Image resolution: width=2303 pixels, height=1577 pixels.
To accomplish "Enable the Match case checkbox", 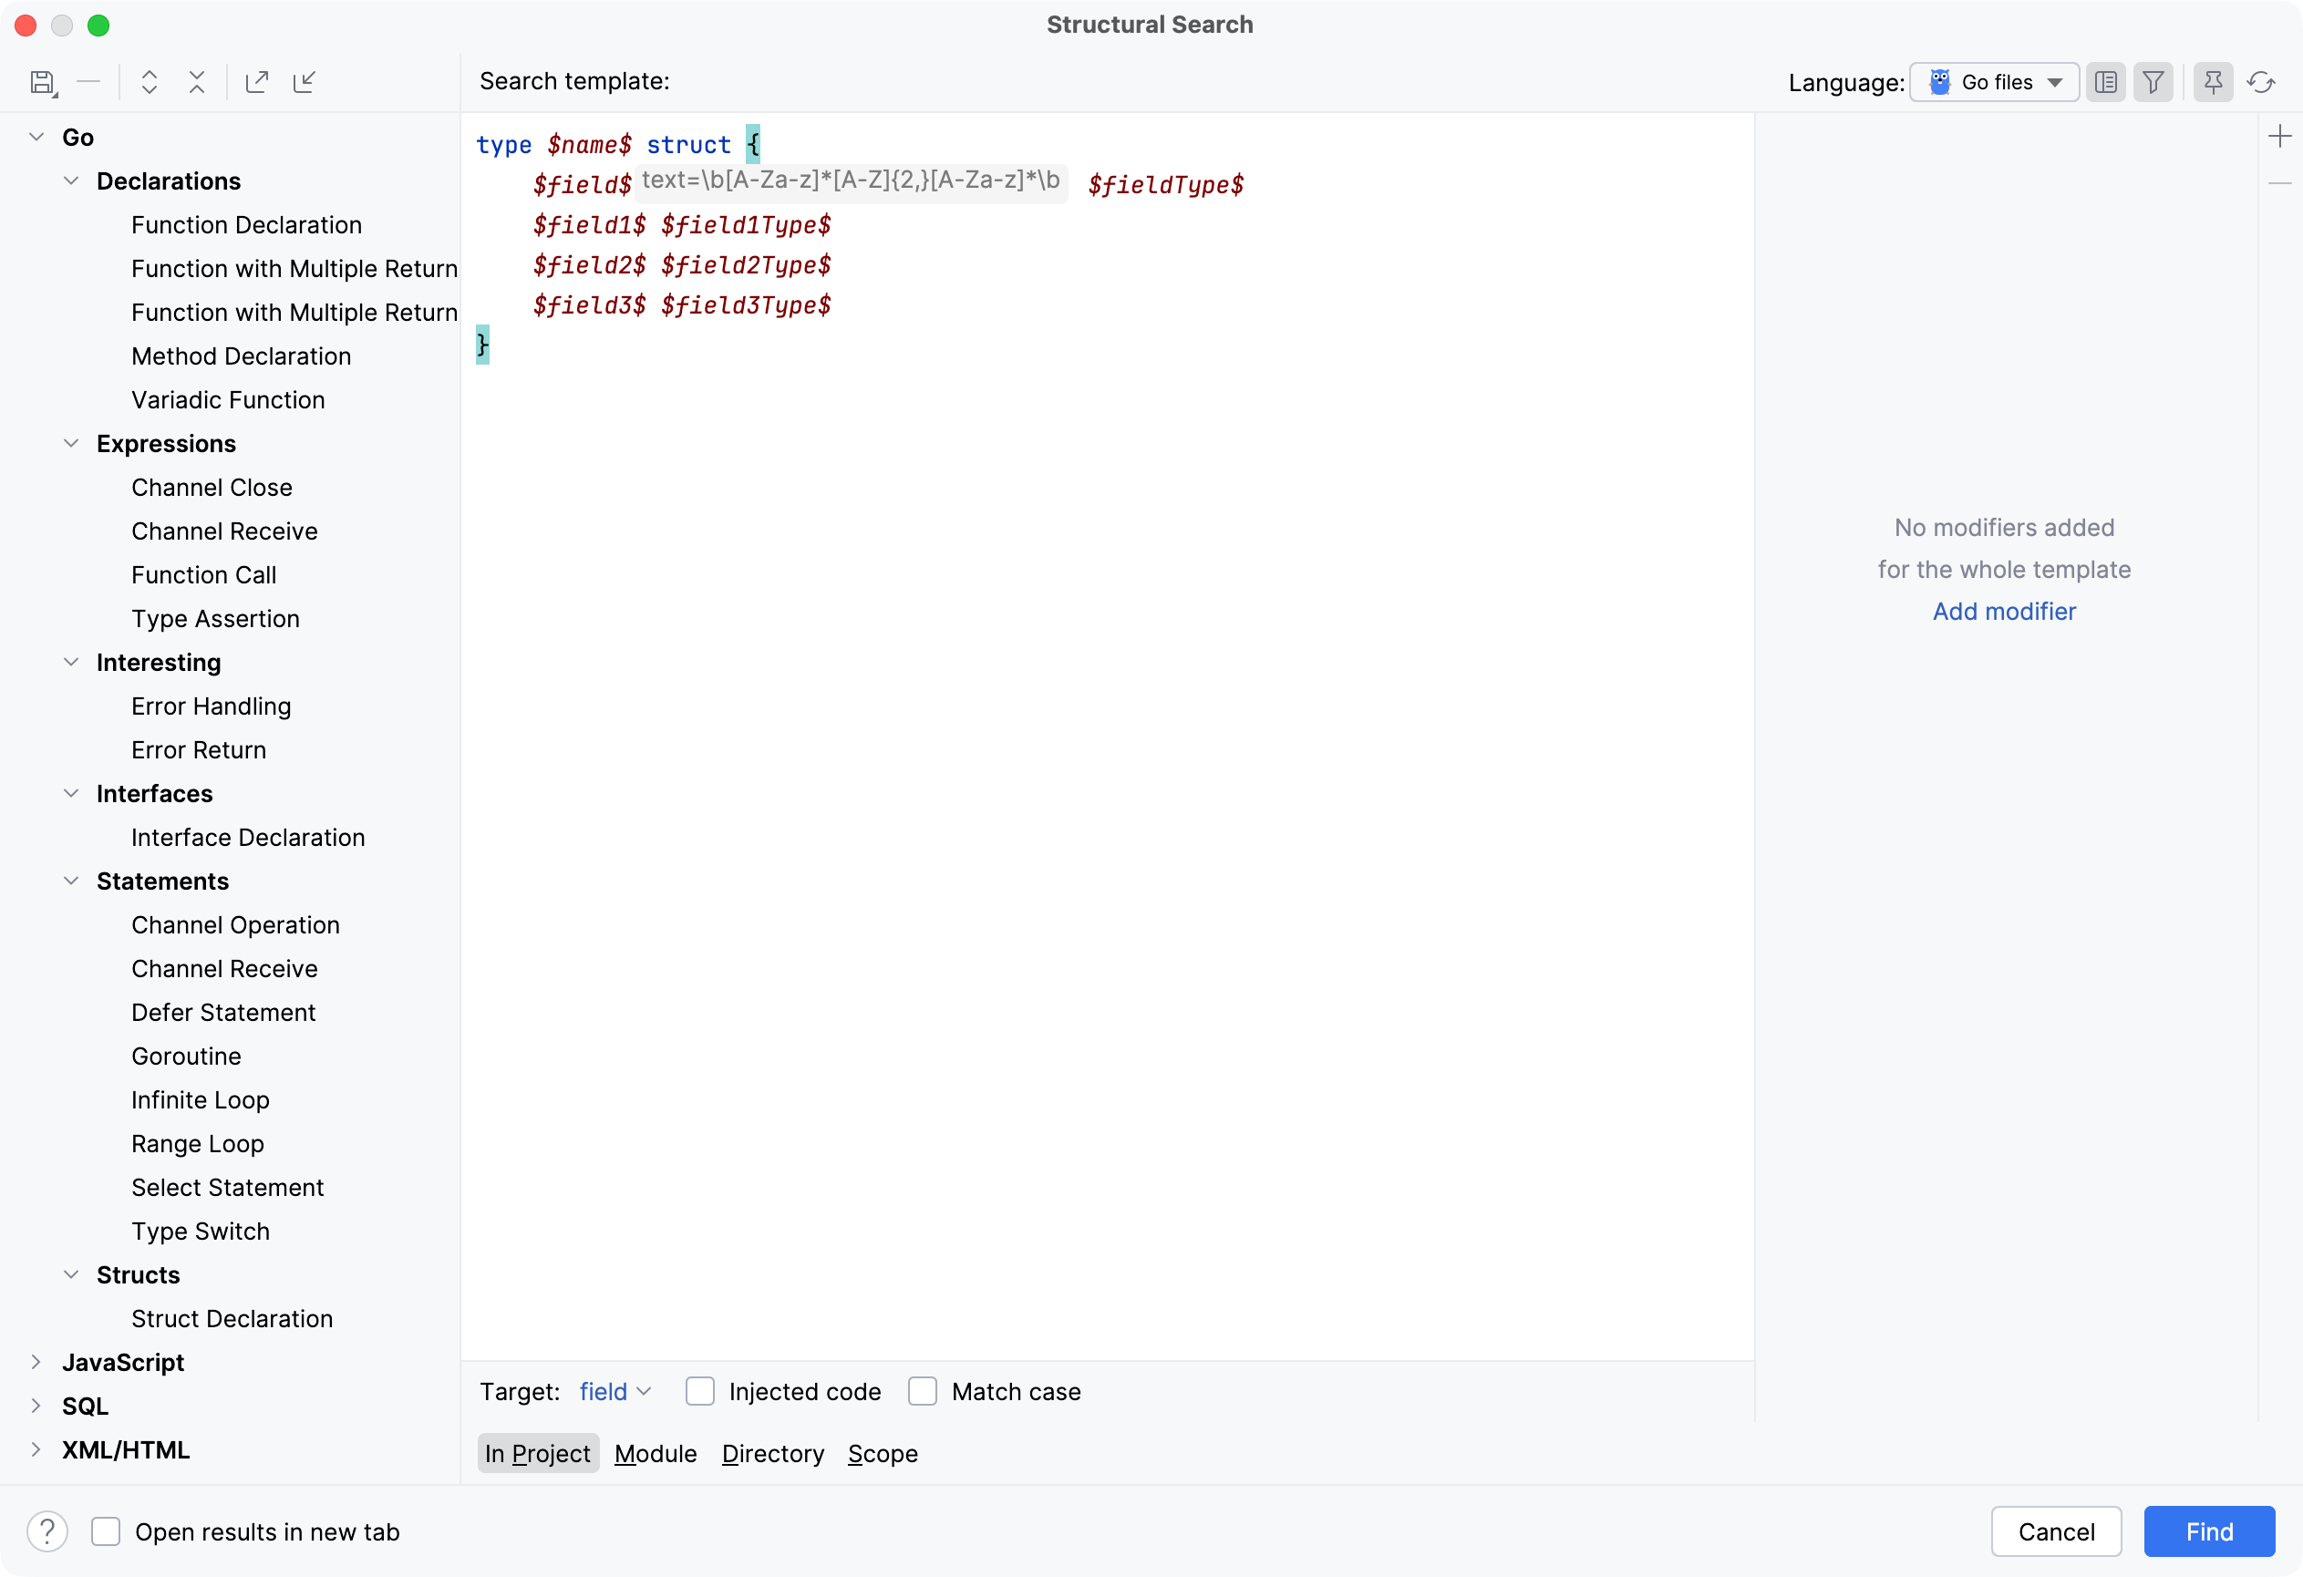I will pos(922,1391).
